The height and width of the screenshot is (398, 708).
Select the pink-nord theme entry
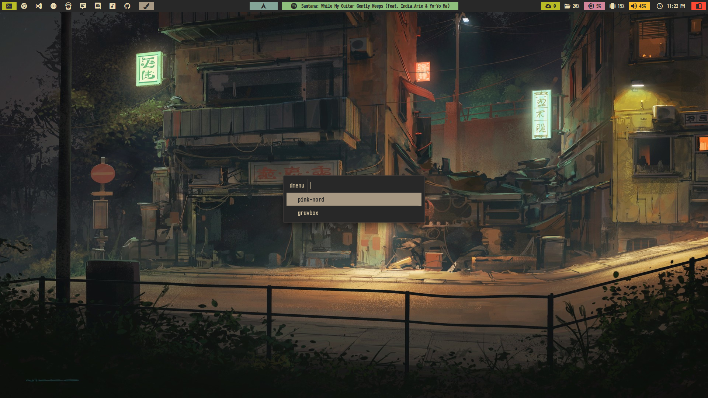point(354,199)
